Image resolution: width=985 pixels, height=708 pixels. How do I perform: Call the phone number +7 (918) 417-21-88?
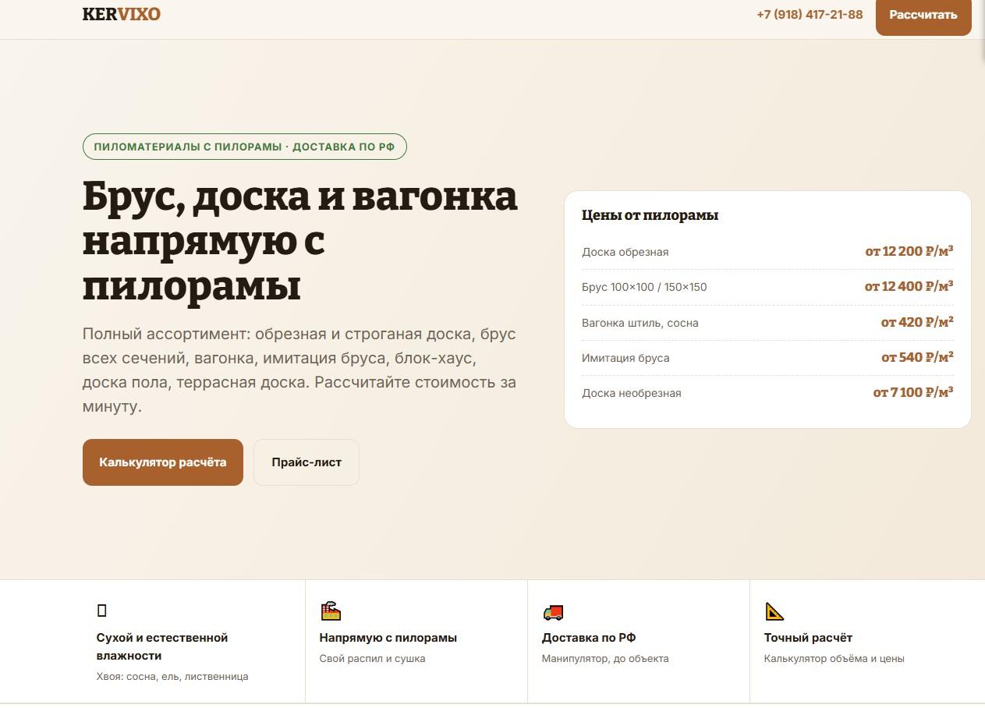(x=810, y=14)
